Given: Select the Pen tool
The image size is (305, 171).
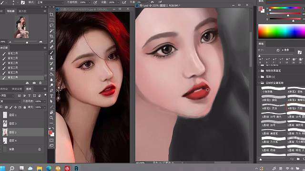Looking at the screenshot, I should tap(51, 91).
